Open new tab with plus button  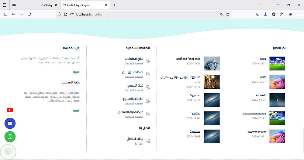114,5
